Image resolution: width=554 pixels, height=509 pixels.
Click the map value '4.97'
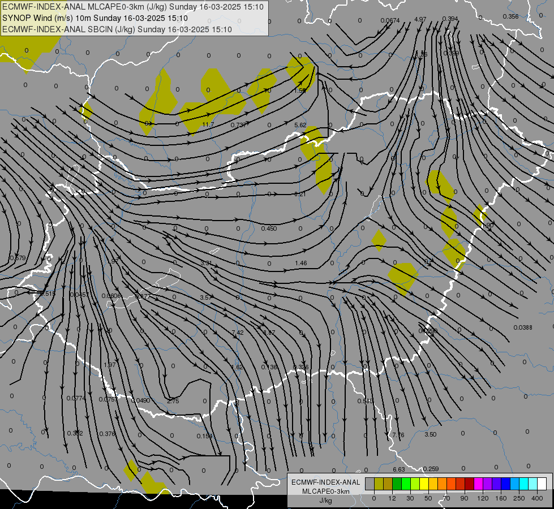tap(420, 19)
